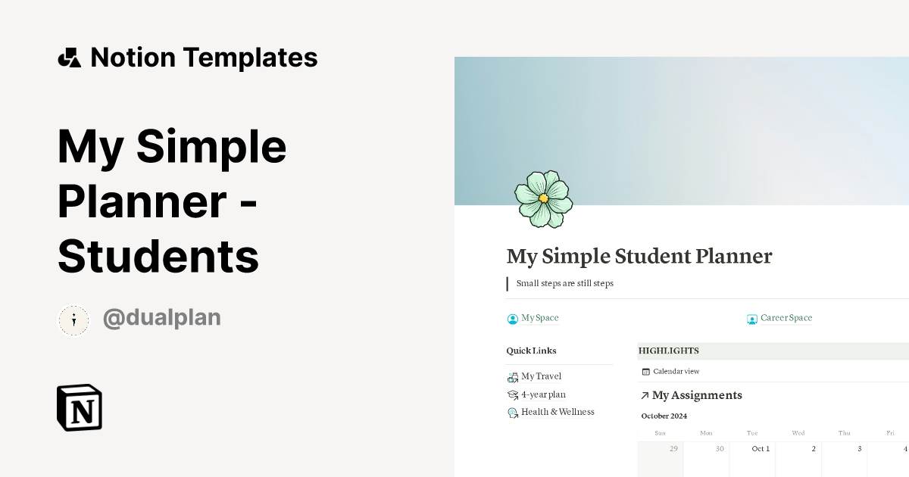The height and width of the screenshot is (477, 909).
Task: Click the arrow beside My Assignments
Action: coord(645,395)
